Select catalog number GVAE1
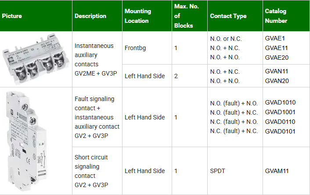The height and width of the screenshot is (195, 310). tap(275, 39)
